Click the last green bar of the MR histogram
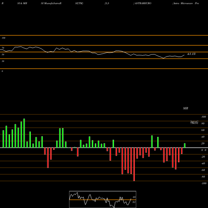208x208 pixels. pyautogui.click(x=185, y=146)
